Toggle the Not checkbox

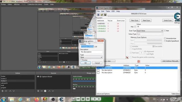pos(165,31)
